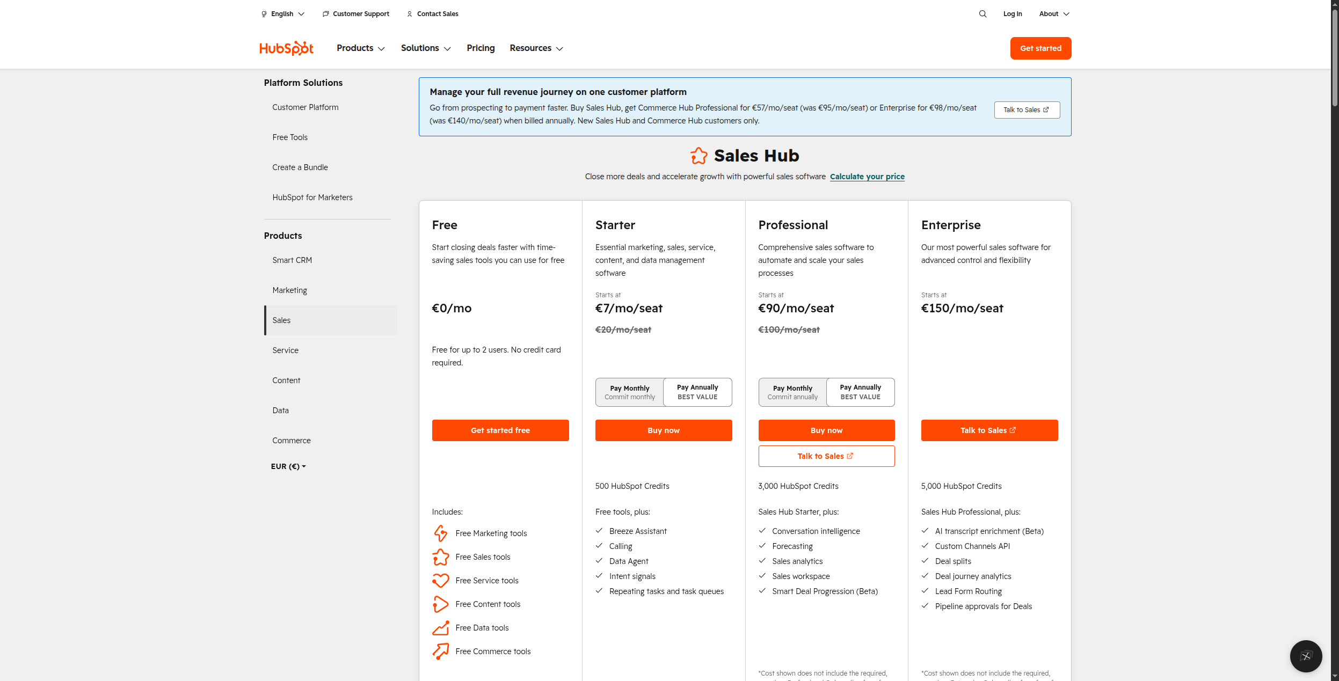Open the Contact Sales link
Screen dimensions: 1339x681
point(433,14)
